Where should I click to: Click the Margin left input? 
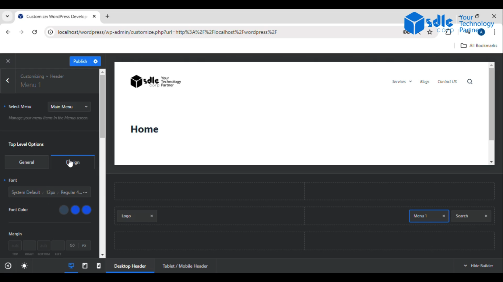(x=58, y=246)
